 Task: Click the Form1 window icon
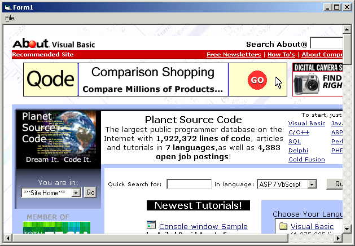tap(7, 7)
